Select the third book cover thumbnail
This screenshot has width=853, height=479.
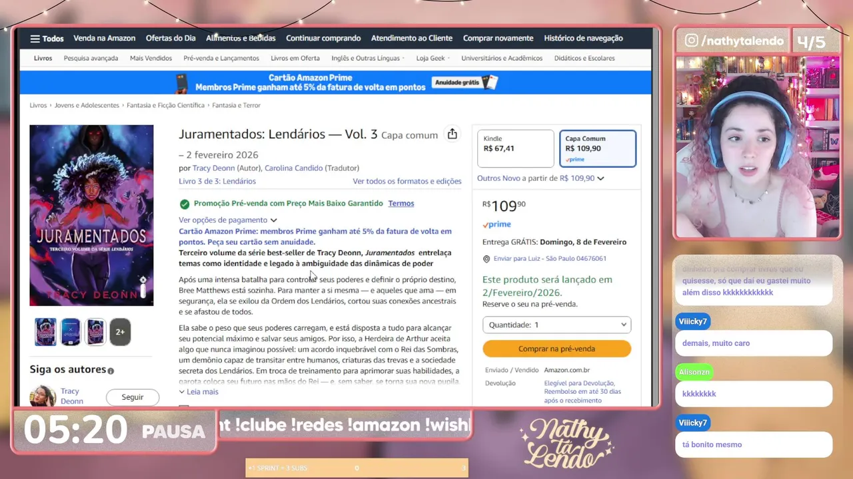tap(95, 332)
